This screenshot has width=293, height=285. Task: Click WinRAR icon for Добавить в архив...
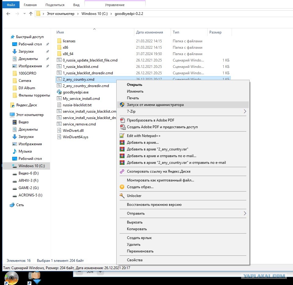click(x=122, y=142)
